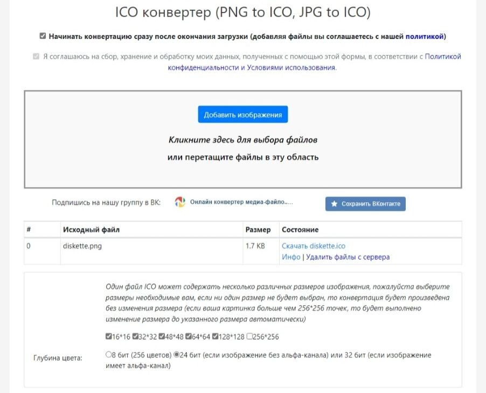Viewport: 486px width, 393px height.
Task: Select the 8 бит (256 цветов) option
Action: tap(108, 354)
